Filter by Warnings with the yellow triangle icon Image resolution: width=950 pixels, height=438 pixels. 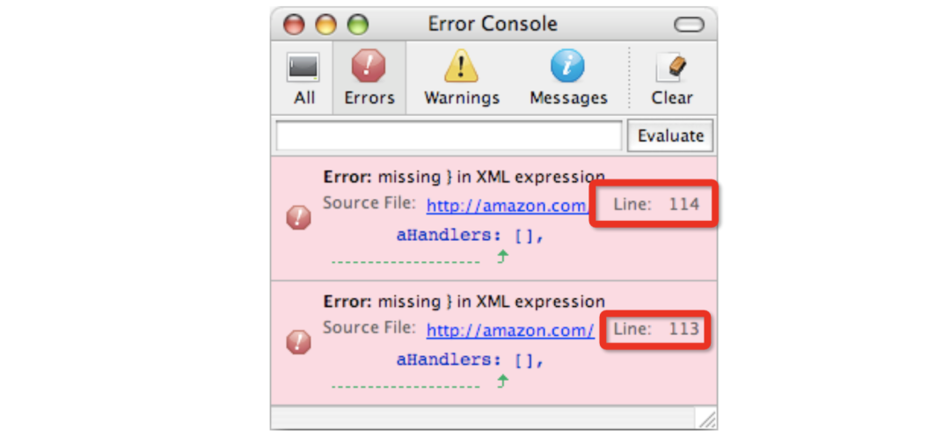click(461, 65)
